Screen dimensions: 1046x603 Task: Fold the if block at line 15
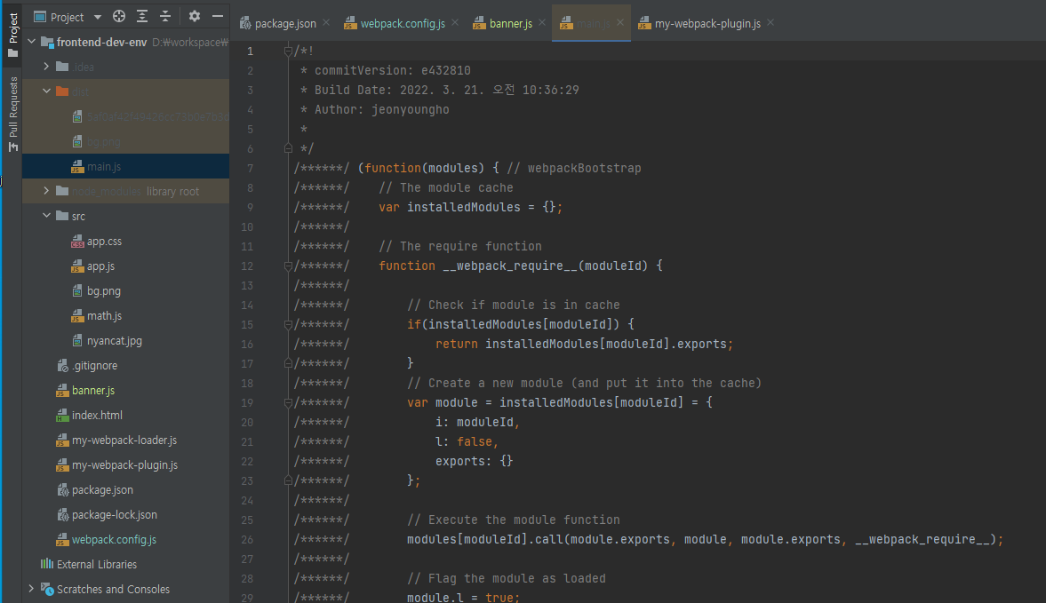288,324
